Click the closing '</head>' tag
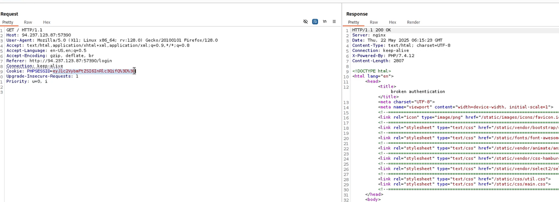This screenshot has height=202, width=559. click(374, 194)
